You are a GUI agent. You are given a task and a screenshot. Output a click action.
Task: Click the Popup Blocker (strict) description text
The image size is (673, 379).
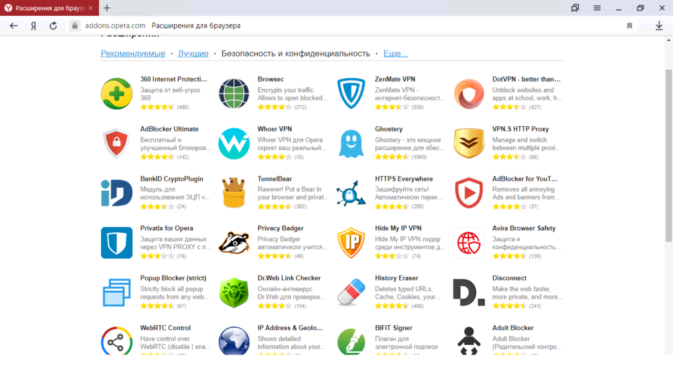click(175, 293)
